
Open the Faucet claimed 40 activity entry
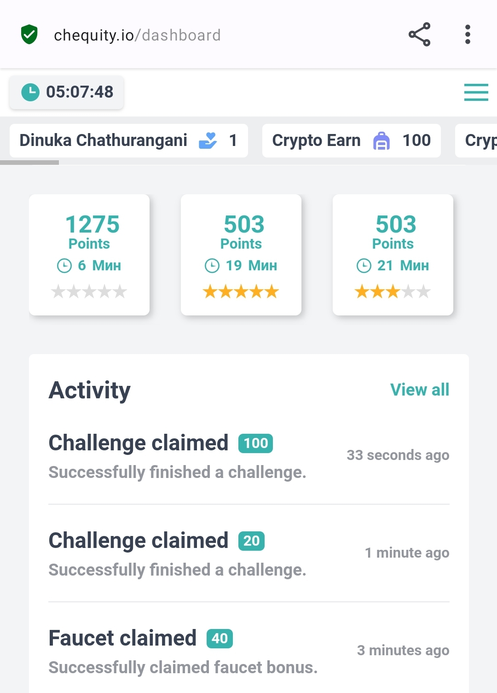coord(249,652)
